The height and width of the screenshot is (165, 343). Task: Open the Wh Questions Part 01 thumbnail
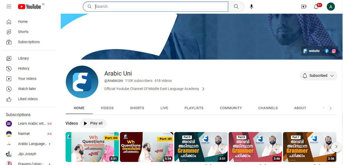(147, 147)
